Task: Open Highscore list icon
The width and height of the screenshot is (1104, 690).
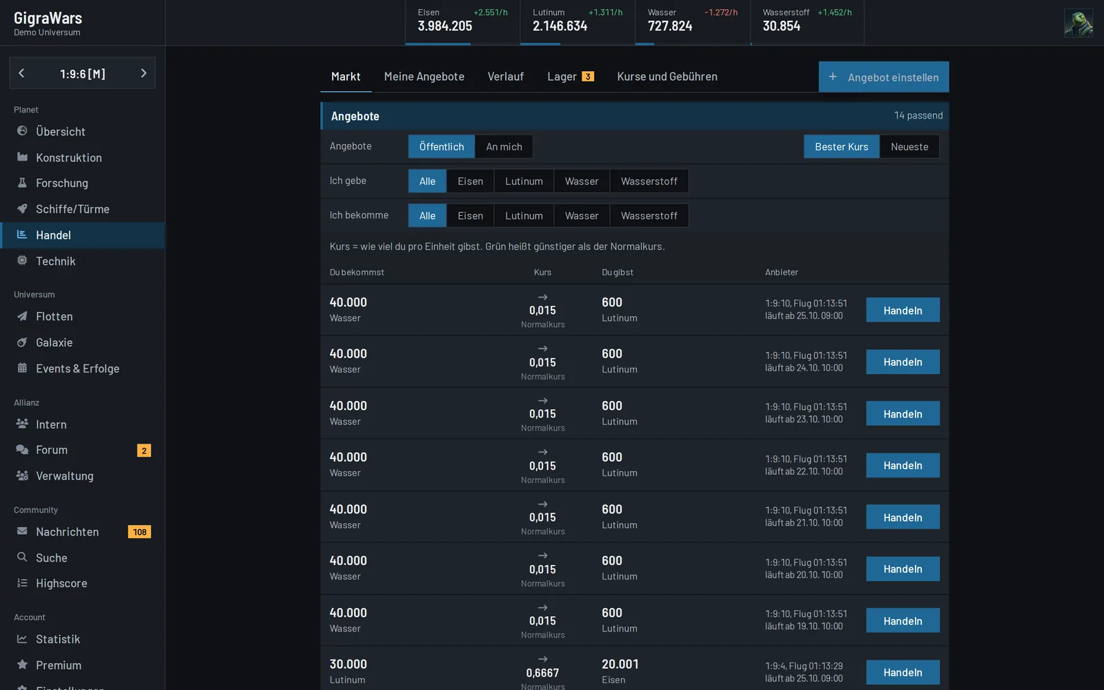Action: pyautogui.click(x=22, y=583)
